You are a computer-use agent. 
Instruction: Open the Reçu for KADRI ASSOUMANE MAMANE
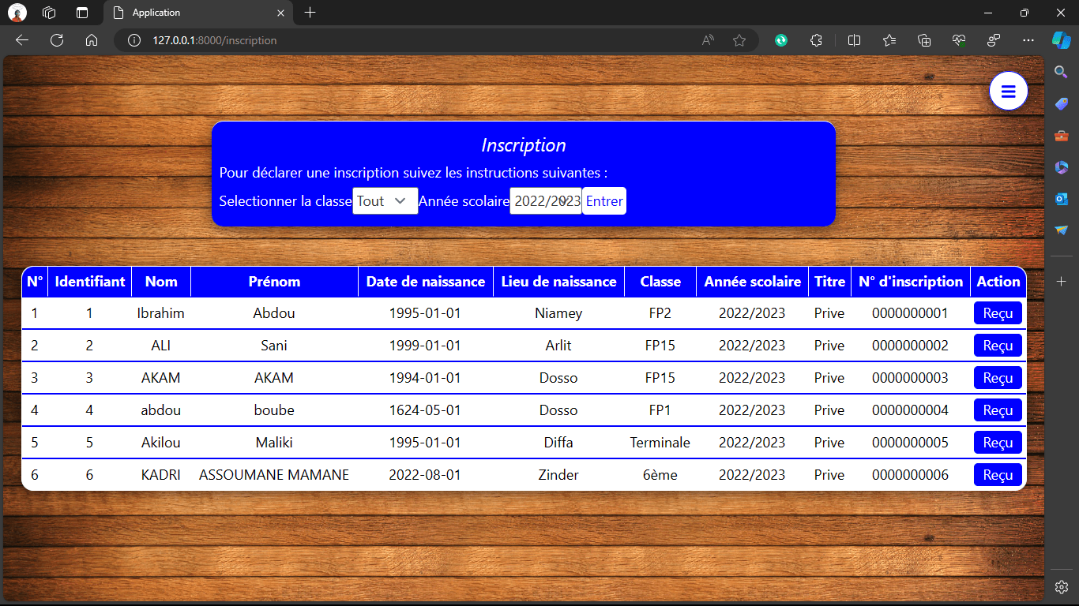coord(998,475)
